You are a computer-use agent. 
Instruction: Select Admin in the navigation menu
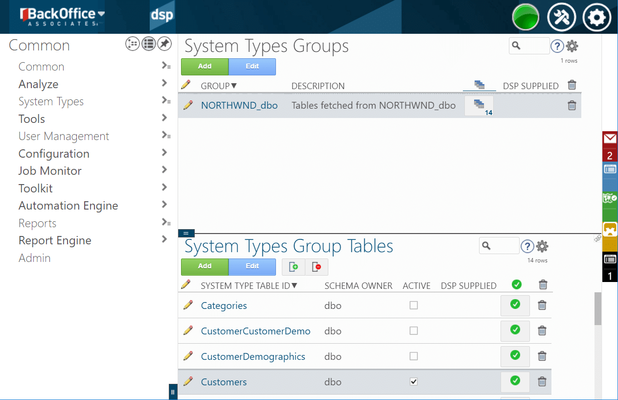pyautogui.click(x=34, y=258)
